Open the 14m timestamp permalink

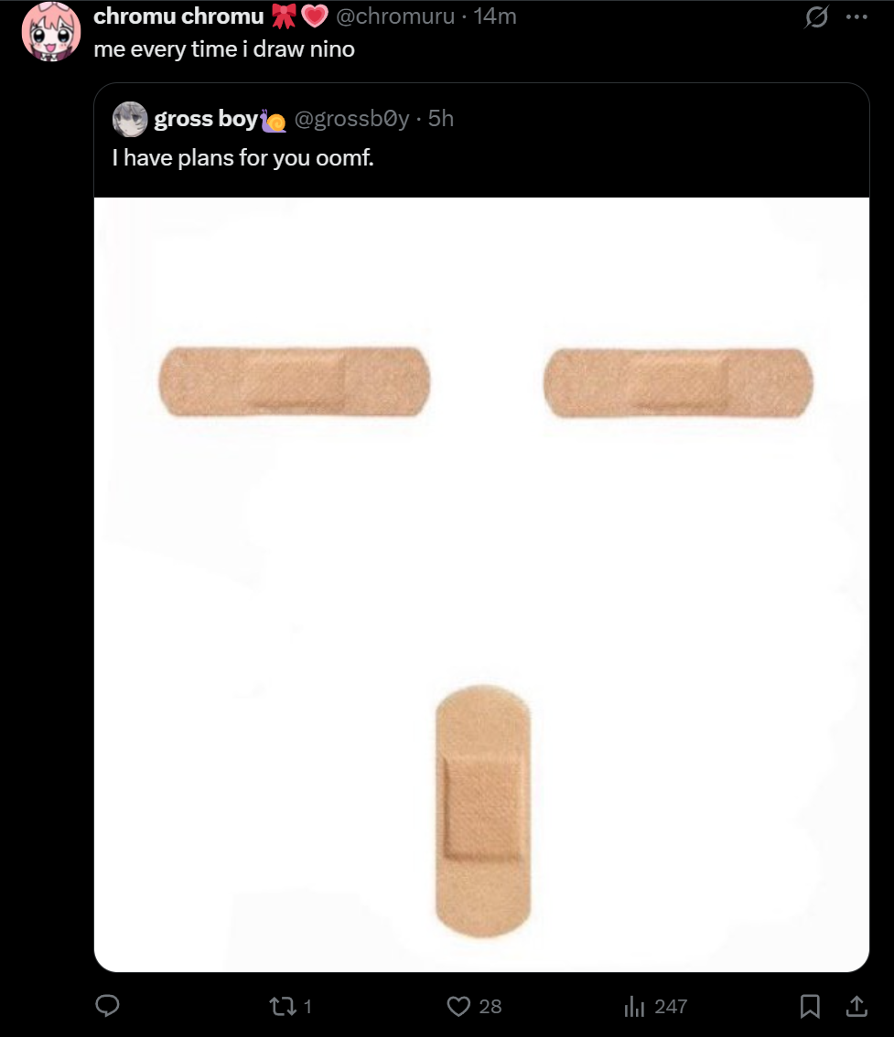click(x=495, y=16)
